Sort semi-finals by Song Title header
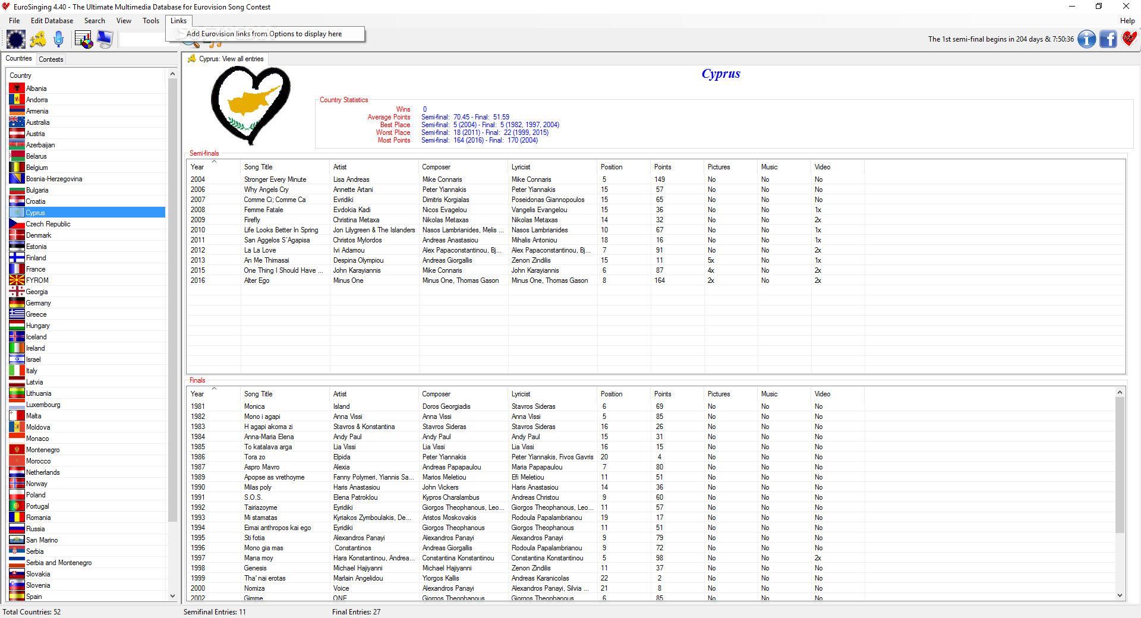 pos(285,167)
